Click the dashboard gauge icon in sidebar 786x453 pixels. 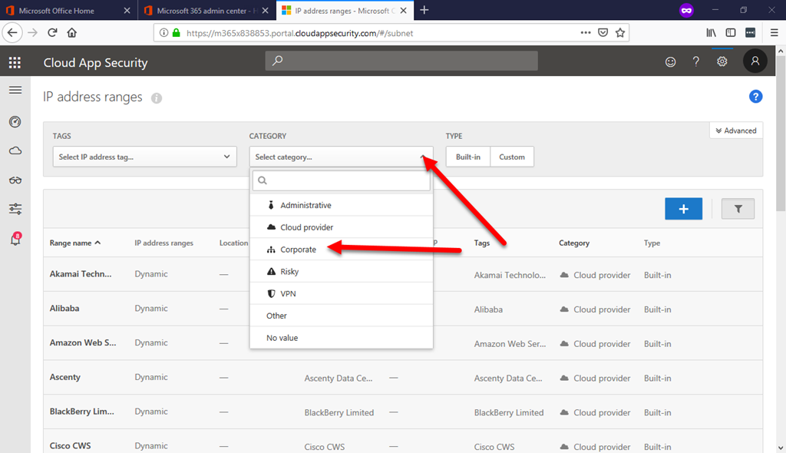point(15,122)
